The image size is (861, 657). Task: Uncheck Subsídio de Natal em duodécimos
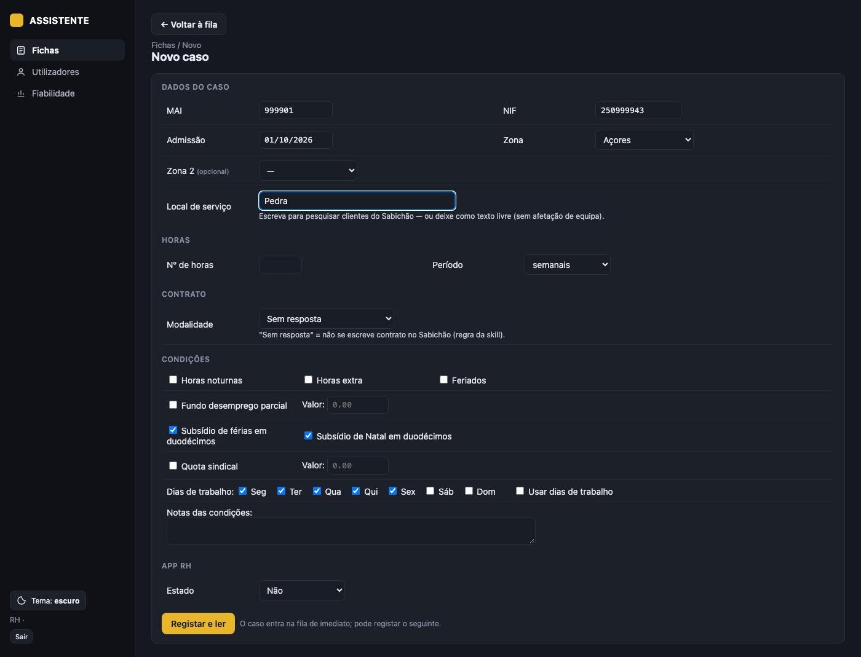(308, 436)
